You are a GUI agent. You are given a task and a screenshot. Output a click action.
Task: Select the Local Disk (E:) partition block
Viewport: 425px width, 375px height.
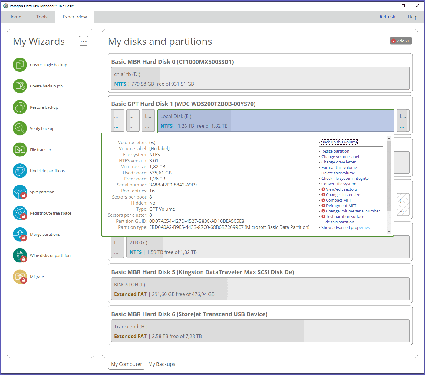tap(275, 121)
